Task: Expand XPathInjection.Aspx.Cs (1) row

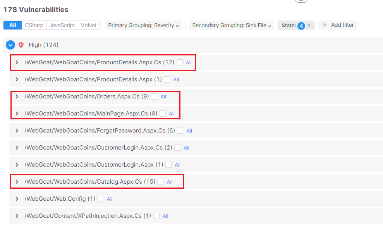Action: [x=17, y=216]
